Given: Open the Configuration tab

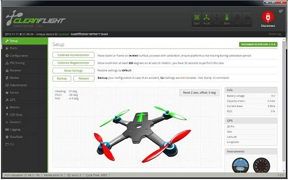Looking at the screenshot, I should (25, 56).
